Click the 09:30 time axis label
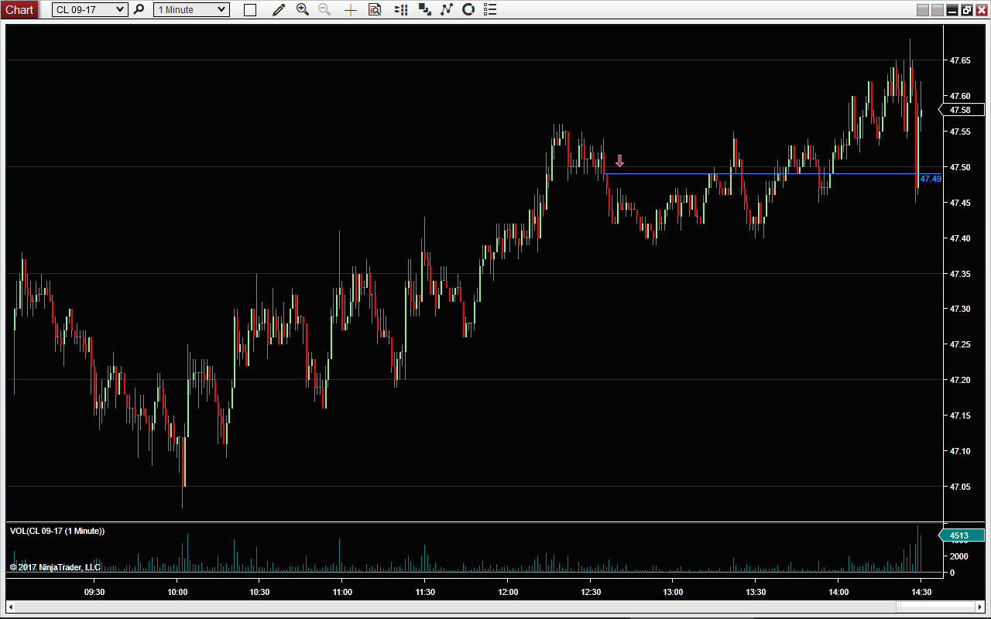Viewport: 991px width, 619px height. 94,593
